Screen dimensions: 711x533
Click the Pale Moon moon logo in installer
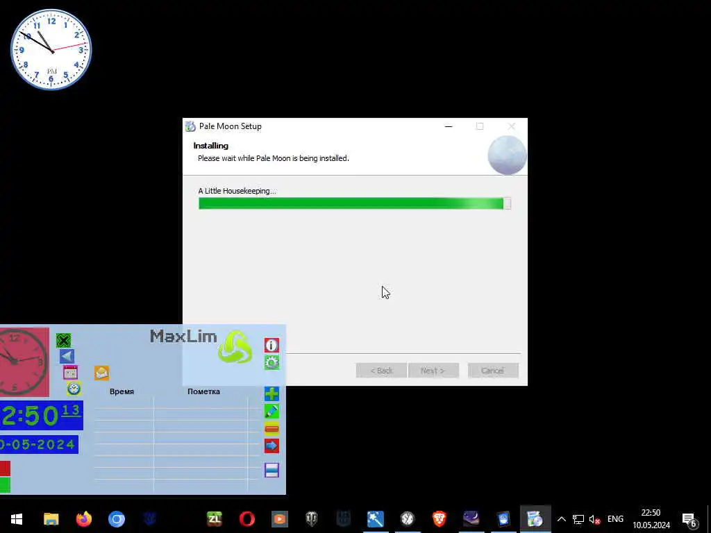pos(507,155)
